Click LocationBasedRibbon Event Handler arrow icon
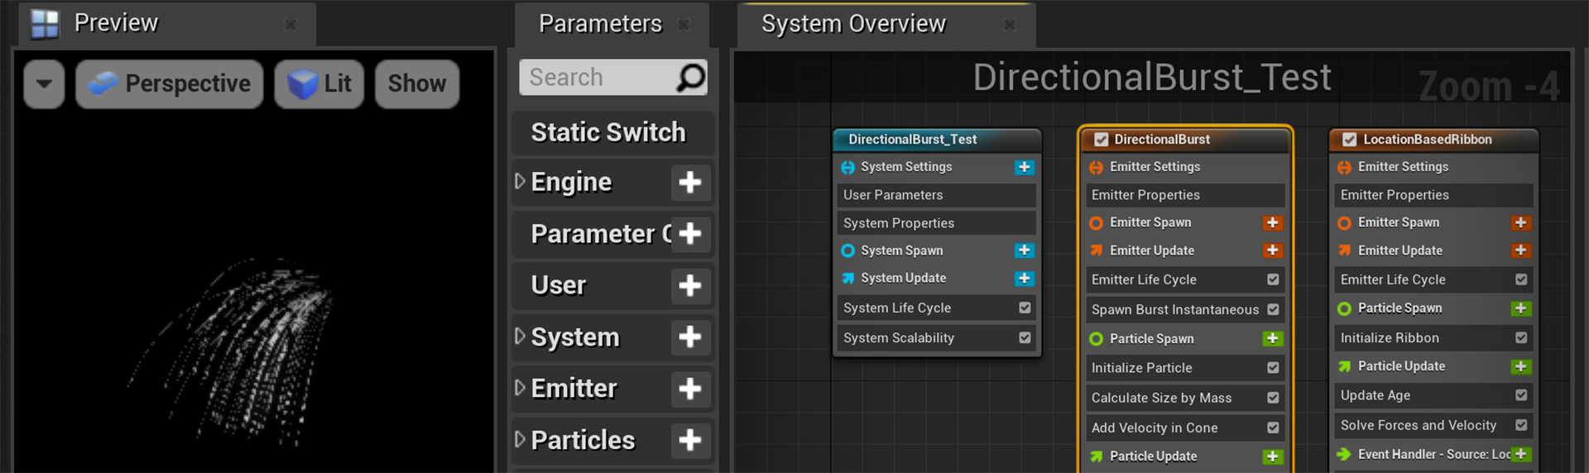 [1344, 454]
